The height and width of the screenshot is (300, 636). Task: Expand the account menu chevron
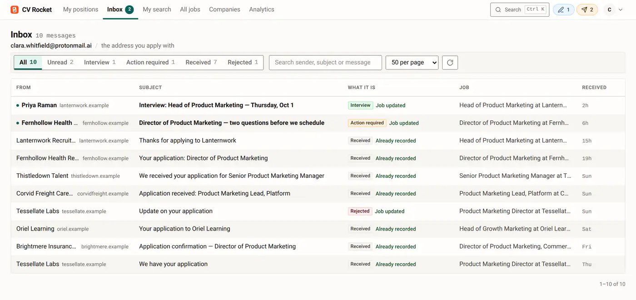pos(621,10)
